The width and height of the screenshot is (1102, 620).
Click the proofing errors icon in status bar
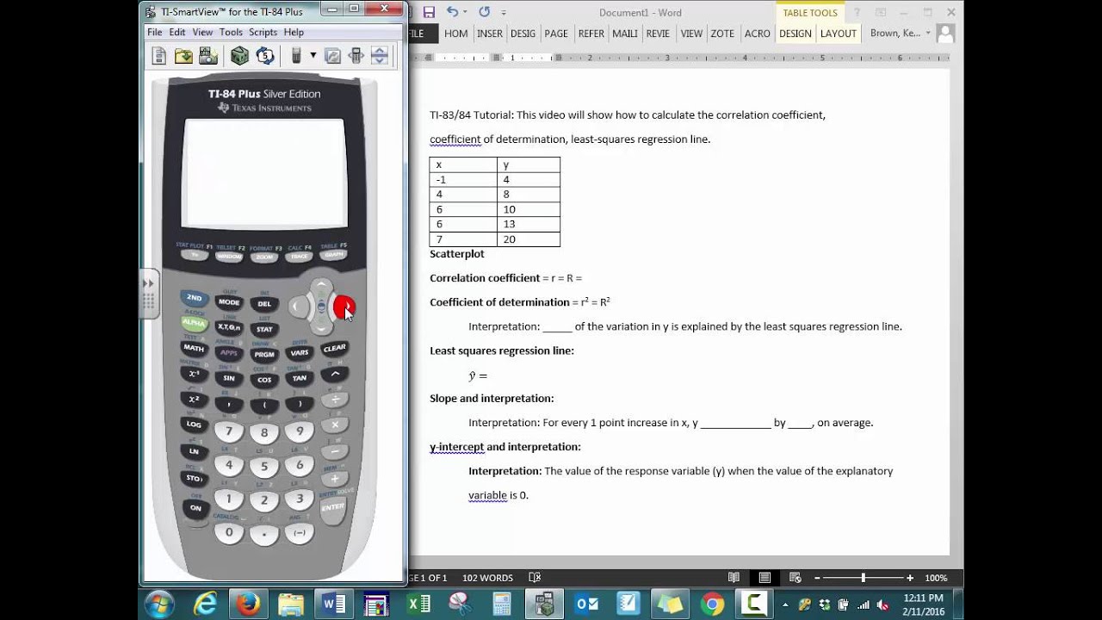535,578
